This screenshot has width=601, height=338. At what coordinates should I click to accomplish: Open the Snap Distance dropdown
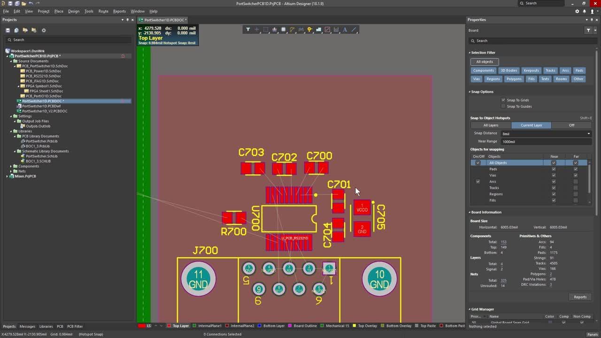(x=588, y=134)
